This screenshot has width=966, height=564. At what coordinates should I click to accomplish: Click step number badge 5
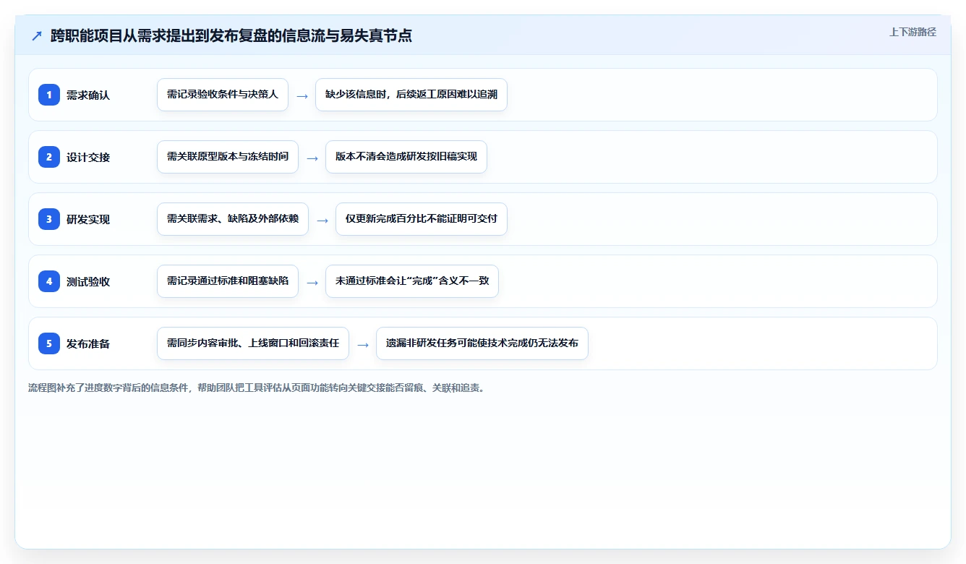[49, 343]
